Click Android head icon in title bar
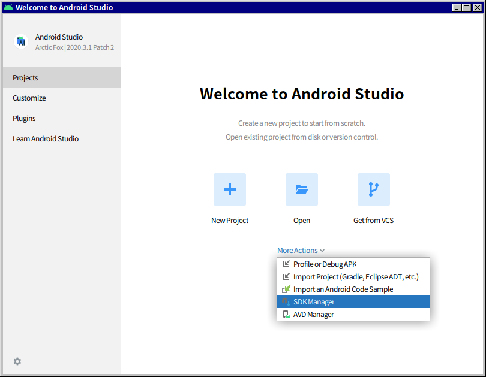This screenshot has width=486, height=377. [8, 7]
